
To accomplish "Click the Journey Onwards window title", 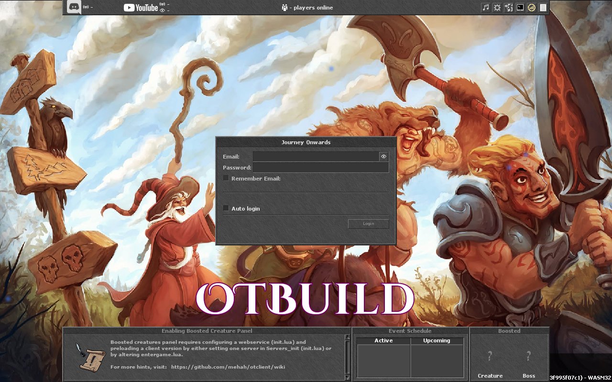I will tap(306, 142).
